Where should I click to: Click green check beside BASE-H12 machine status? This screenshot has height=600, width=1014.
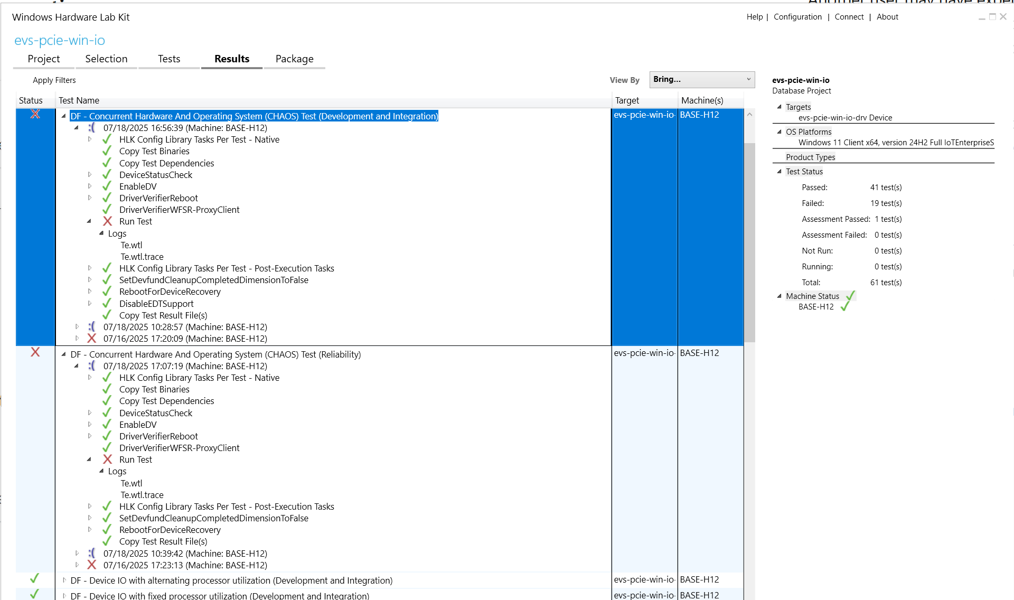[x=845, y=306]
